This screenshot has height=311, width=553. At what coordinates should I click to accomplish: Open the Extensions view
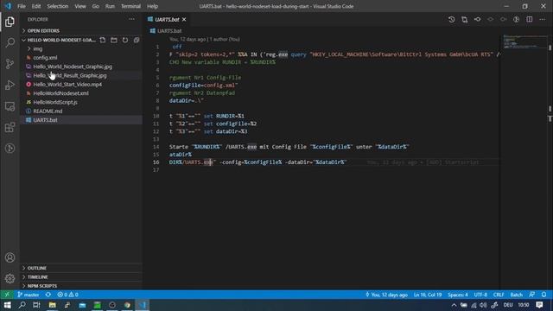point(10,127)
